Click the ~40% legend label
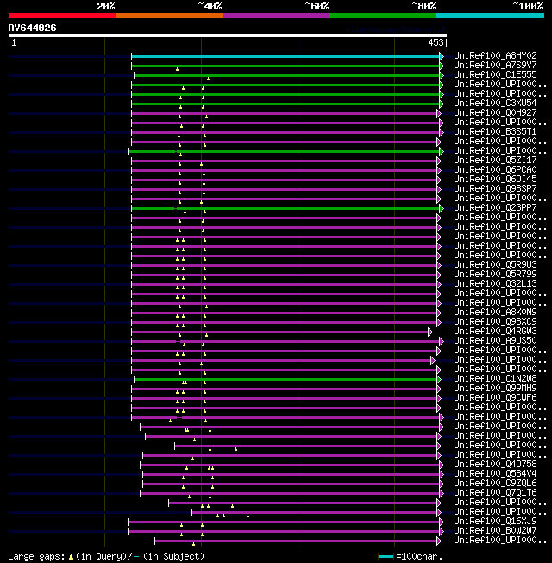Image resolution: width=552 pixels, height=563 pixels. [x=210, y=6]
